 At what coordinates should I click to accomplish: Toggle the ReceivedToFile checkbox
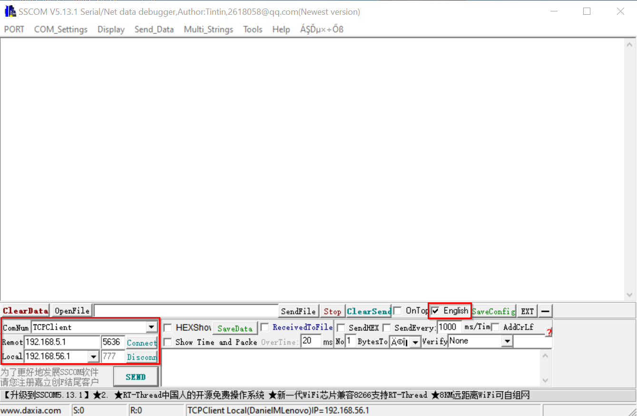[x=265, y=327]
